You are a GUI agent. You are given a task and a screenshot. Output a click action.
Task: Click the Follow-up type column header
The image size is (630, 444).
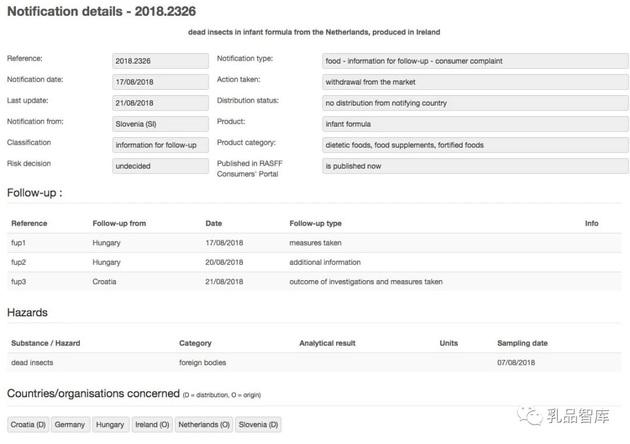(315, 223)
